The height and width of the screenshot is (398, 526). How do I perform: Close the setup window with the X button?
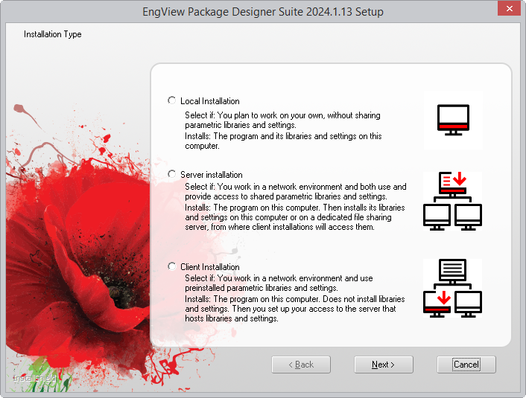[509, 9]
